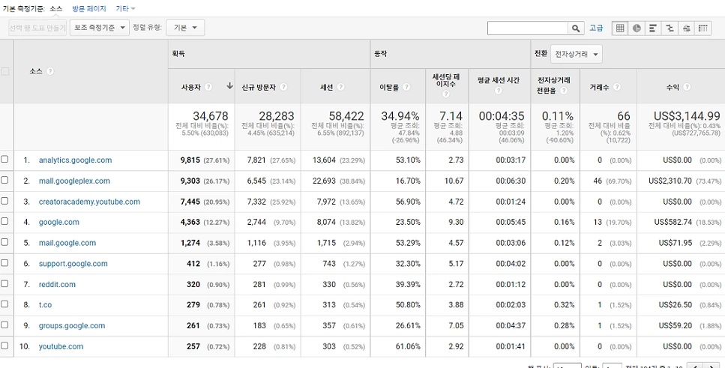The image size is (725, 368).
Task: Open the help icon beside 세션
Action: [x=340, y=87]
